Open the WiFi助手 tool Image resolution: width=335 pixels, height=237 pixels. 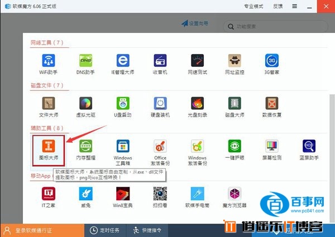[49, 64]
